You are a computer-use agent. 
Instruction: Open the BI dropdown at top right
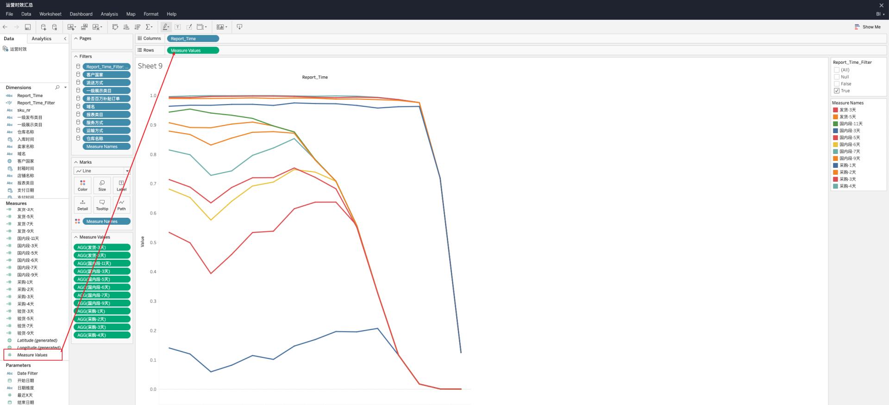click(x=880, y=14)
